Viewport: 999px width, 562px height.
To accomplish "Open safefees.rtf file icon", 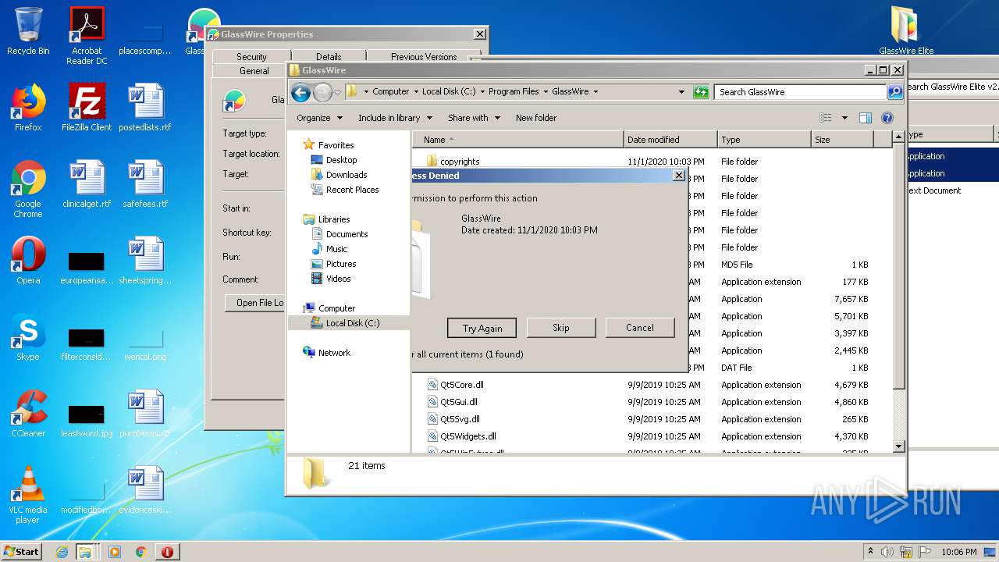I will click(x=145, y=184).
